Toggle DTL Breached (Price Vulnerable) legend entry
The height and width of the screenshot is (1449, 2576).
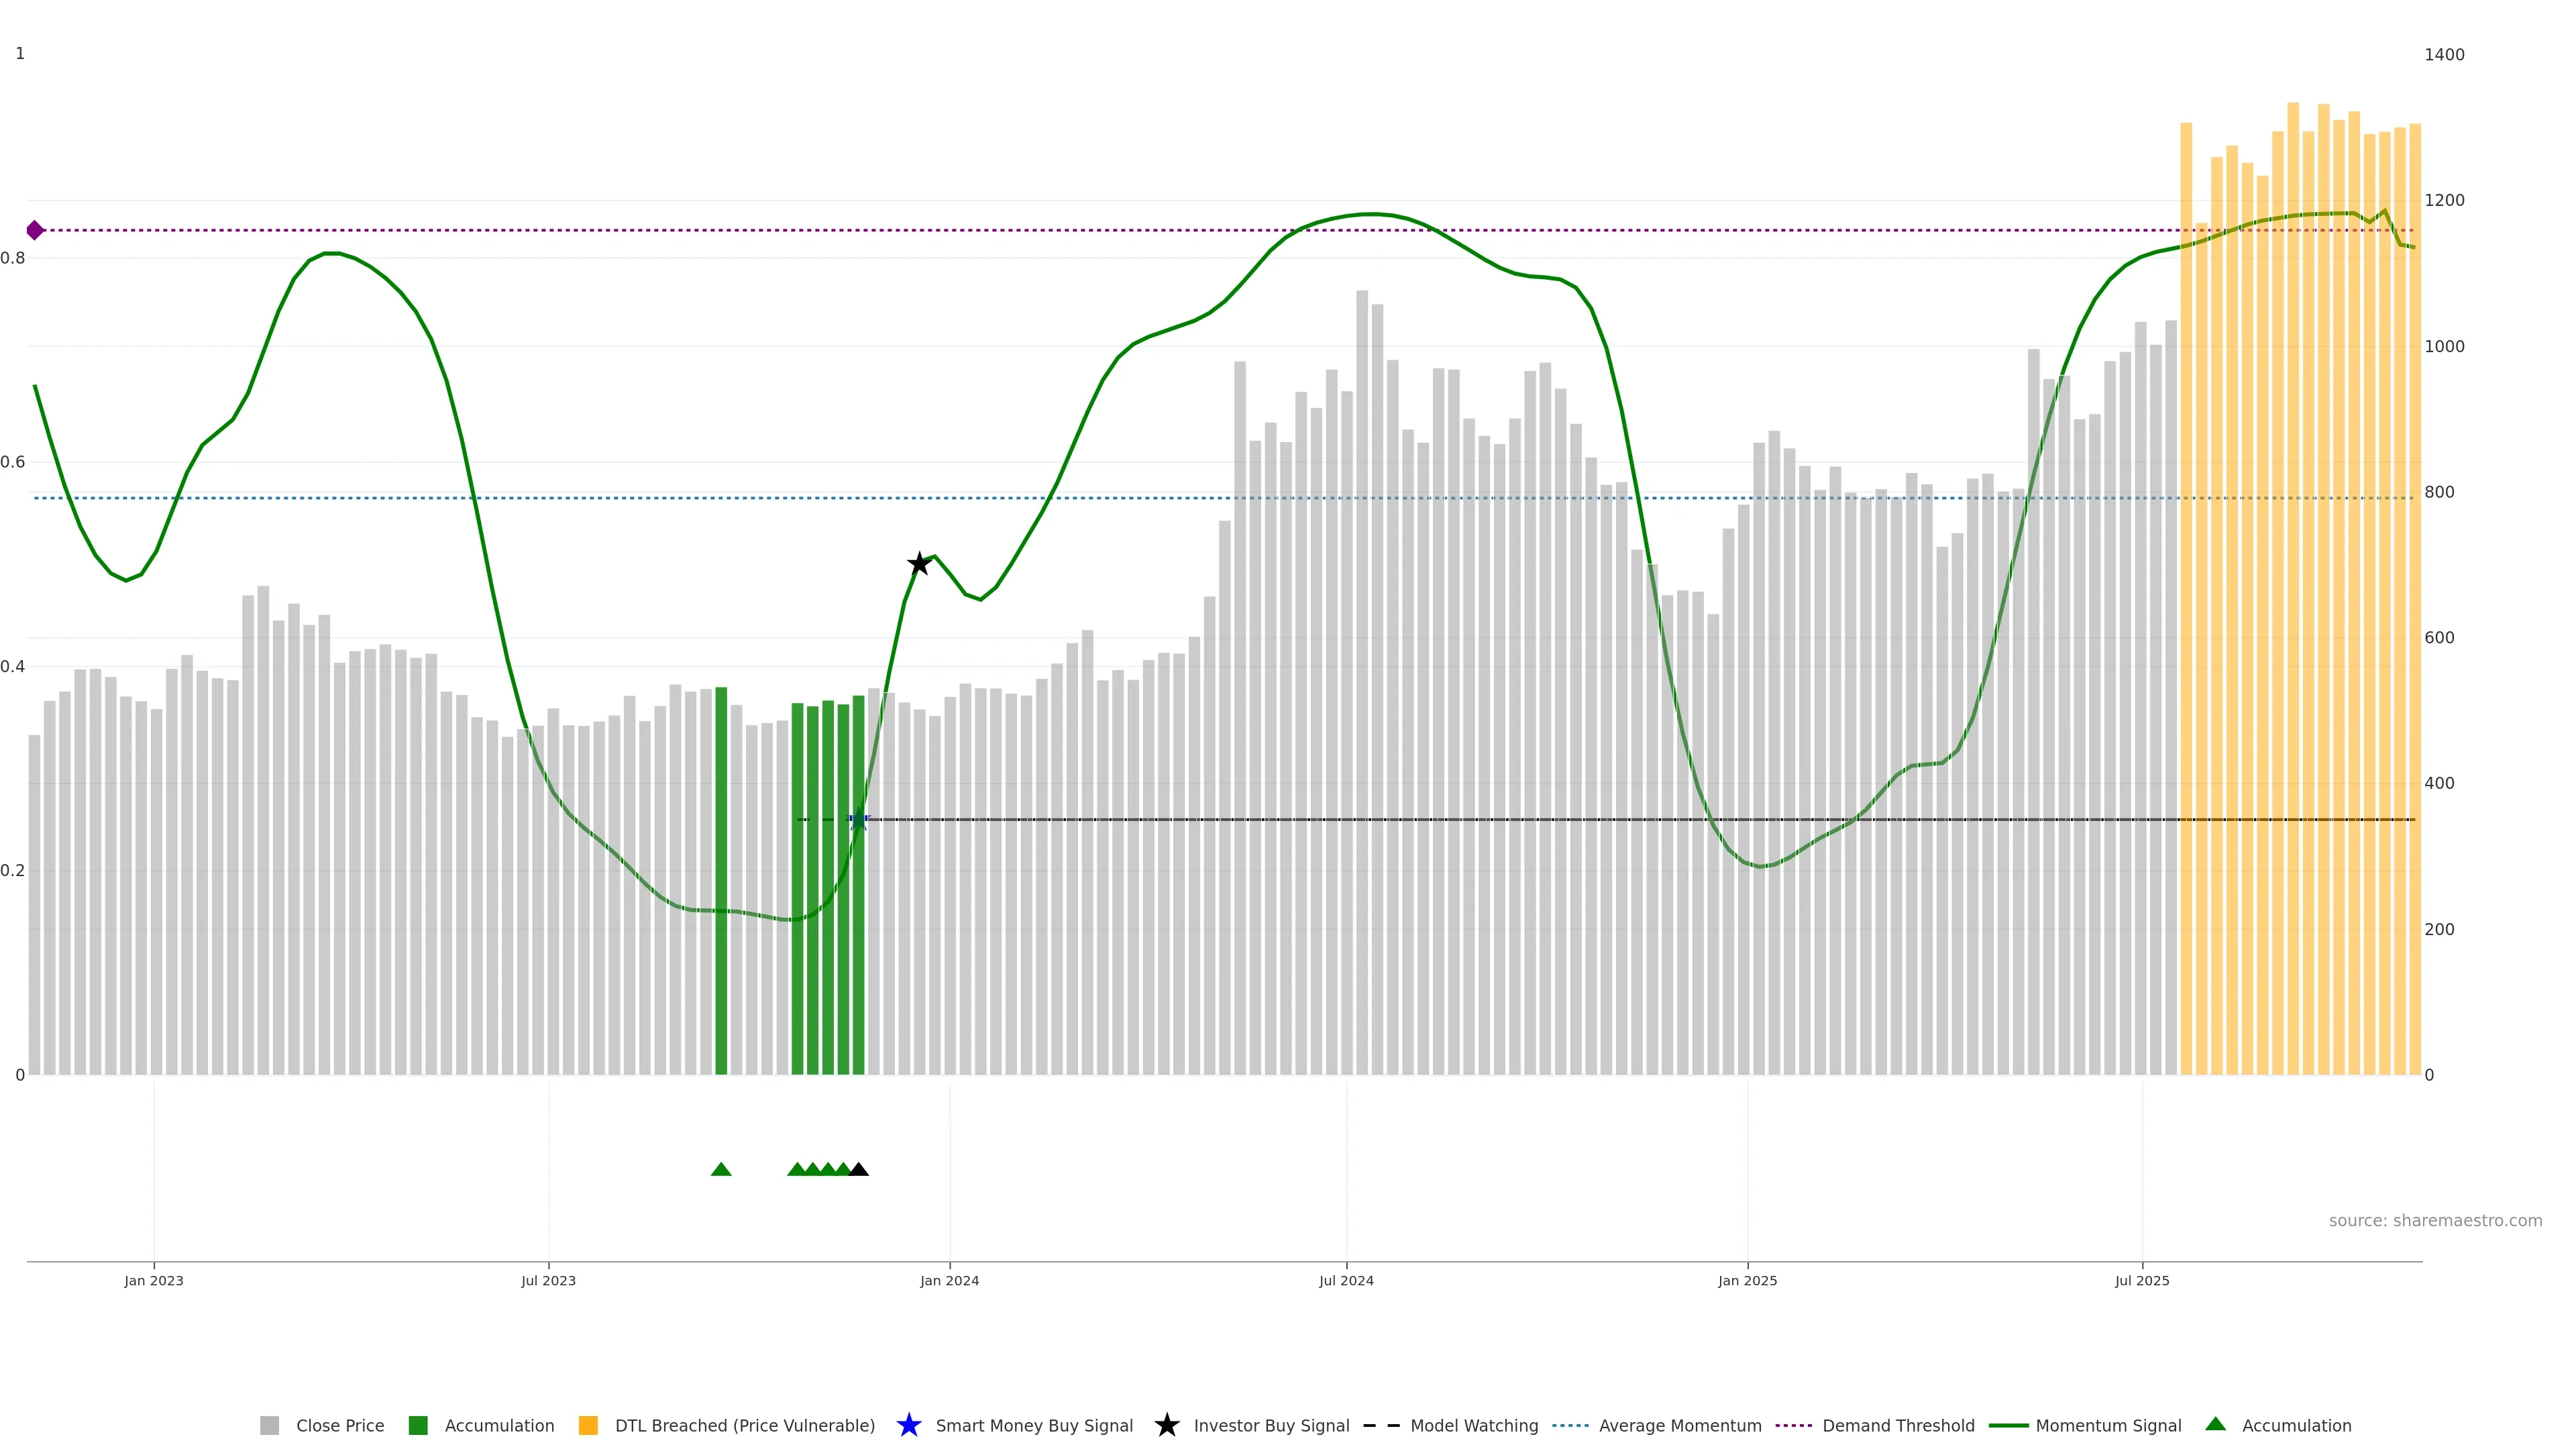tap(744, 1425)
